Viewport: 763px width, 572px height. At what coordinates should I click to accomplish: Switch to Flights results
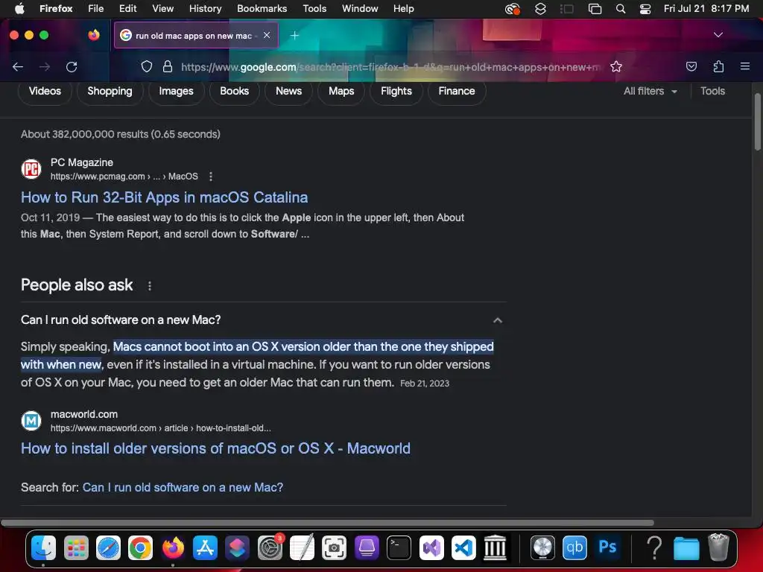click(x=396, y=91)
